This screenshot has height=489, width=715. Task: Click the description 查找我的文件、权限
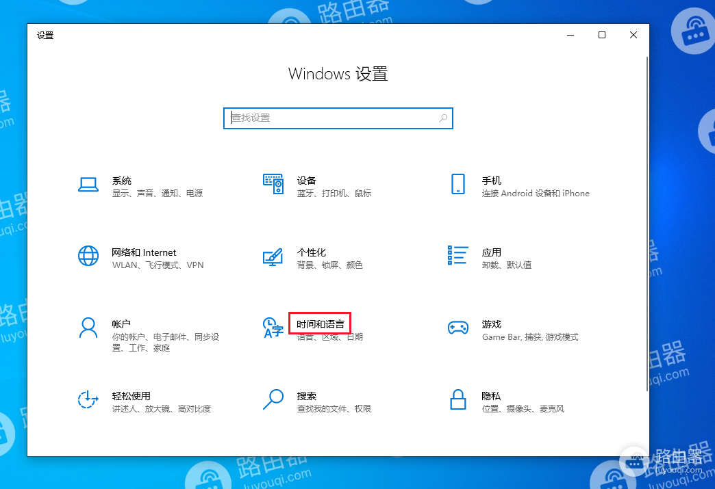334,409
